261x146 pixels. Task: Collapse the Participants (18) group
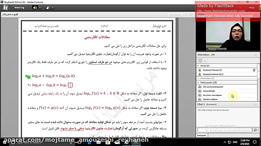coord(198,83)
